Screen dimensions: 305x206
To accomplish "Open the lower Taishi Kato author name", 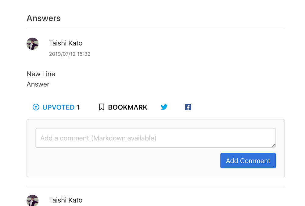I will click(x=66, y=200).
